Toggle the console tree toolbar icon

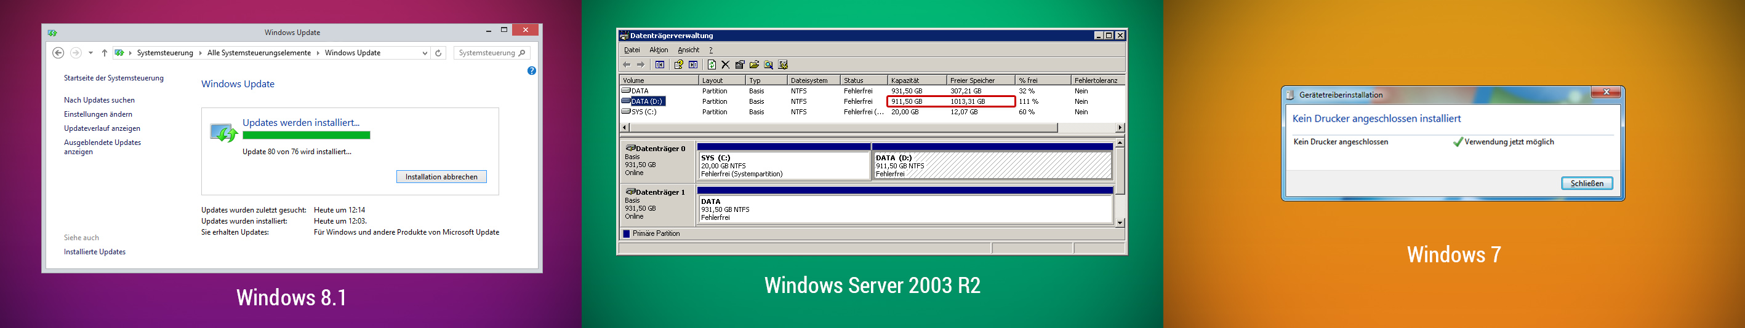click(x=659, y=65)
